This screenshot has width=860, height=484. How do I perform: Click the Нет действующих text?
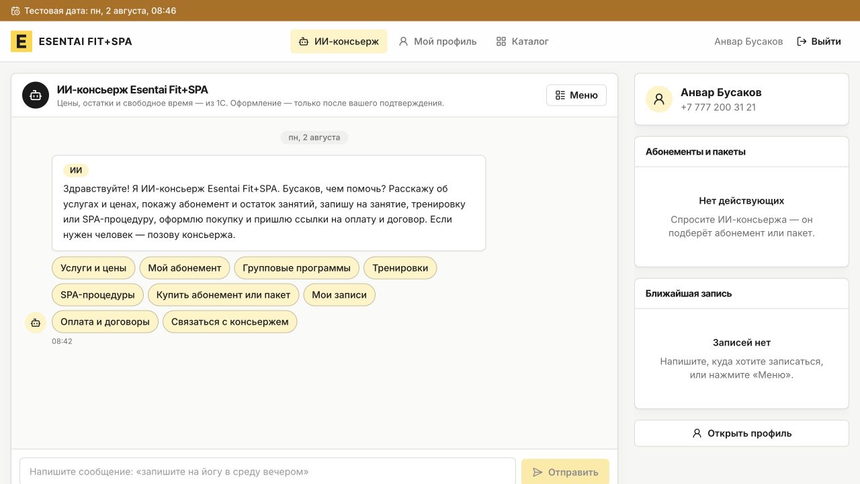[x=742, y=200]
